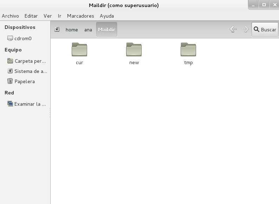The height and width of the screenshot is (204, 279).
Task: Open the Ir menu
Action: point(59,16)
